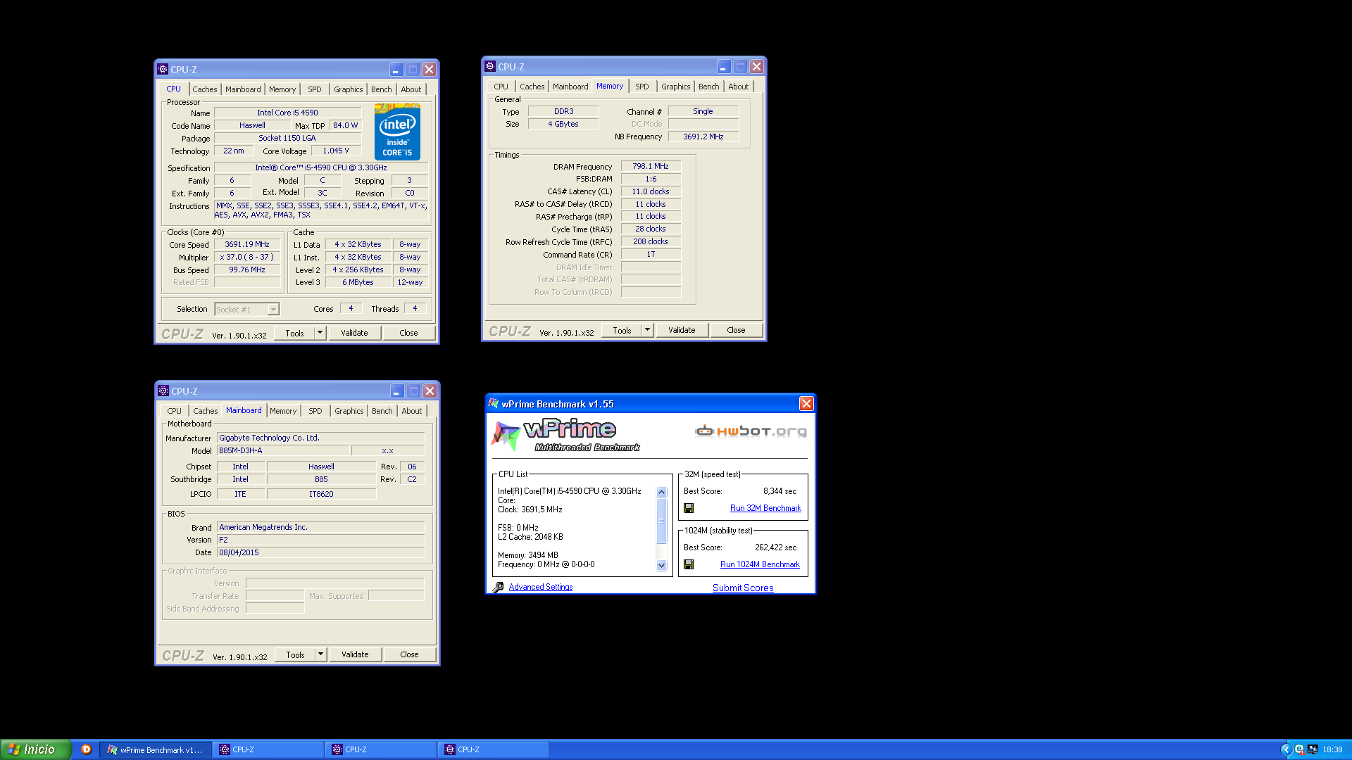Click the wPrime logo graphic
This screenshot has height=760, width=1352.
pyautogui.click(x=565, y=436)
